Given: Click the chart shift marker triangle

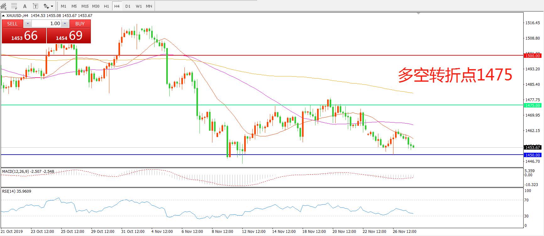Looking at the screenshot, I should pyautogui.click(x=418, y=14).
